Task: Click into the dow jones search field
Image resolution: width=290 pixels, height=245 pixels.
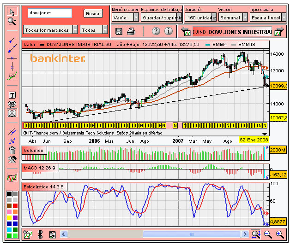Action: point(50,13)
